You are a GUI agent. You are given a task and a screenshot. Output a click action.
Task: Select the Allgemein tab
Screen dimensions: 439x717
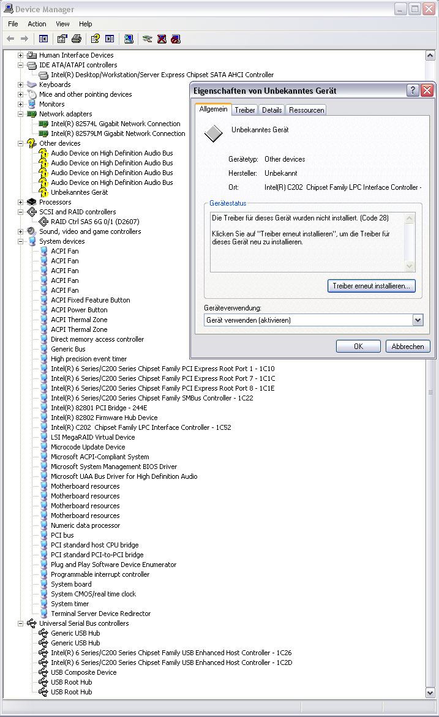[213, 109]
